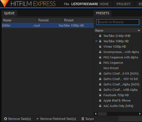Screen dimensions: 142x122
Task: Click the HitFilm Express logo icon
Action: pos(5,3)
